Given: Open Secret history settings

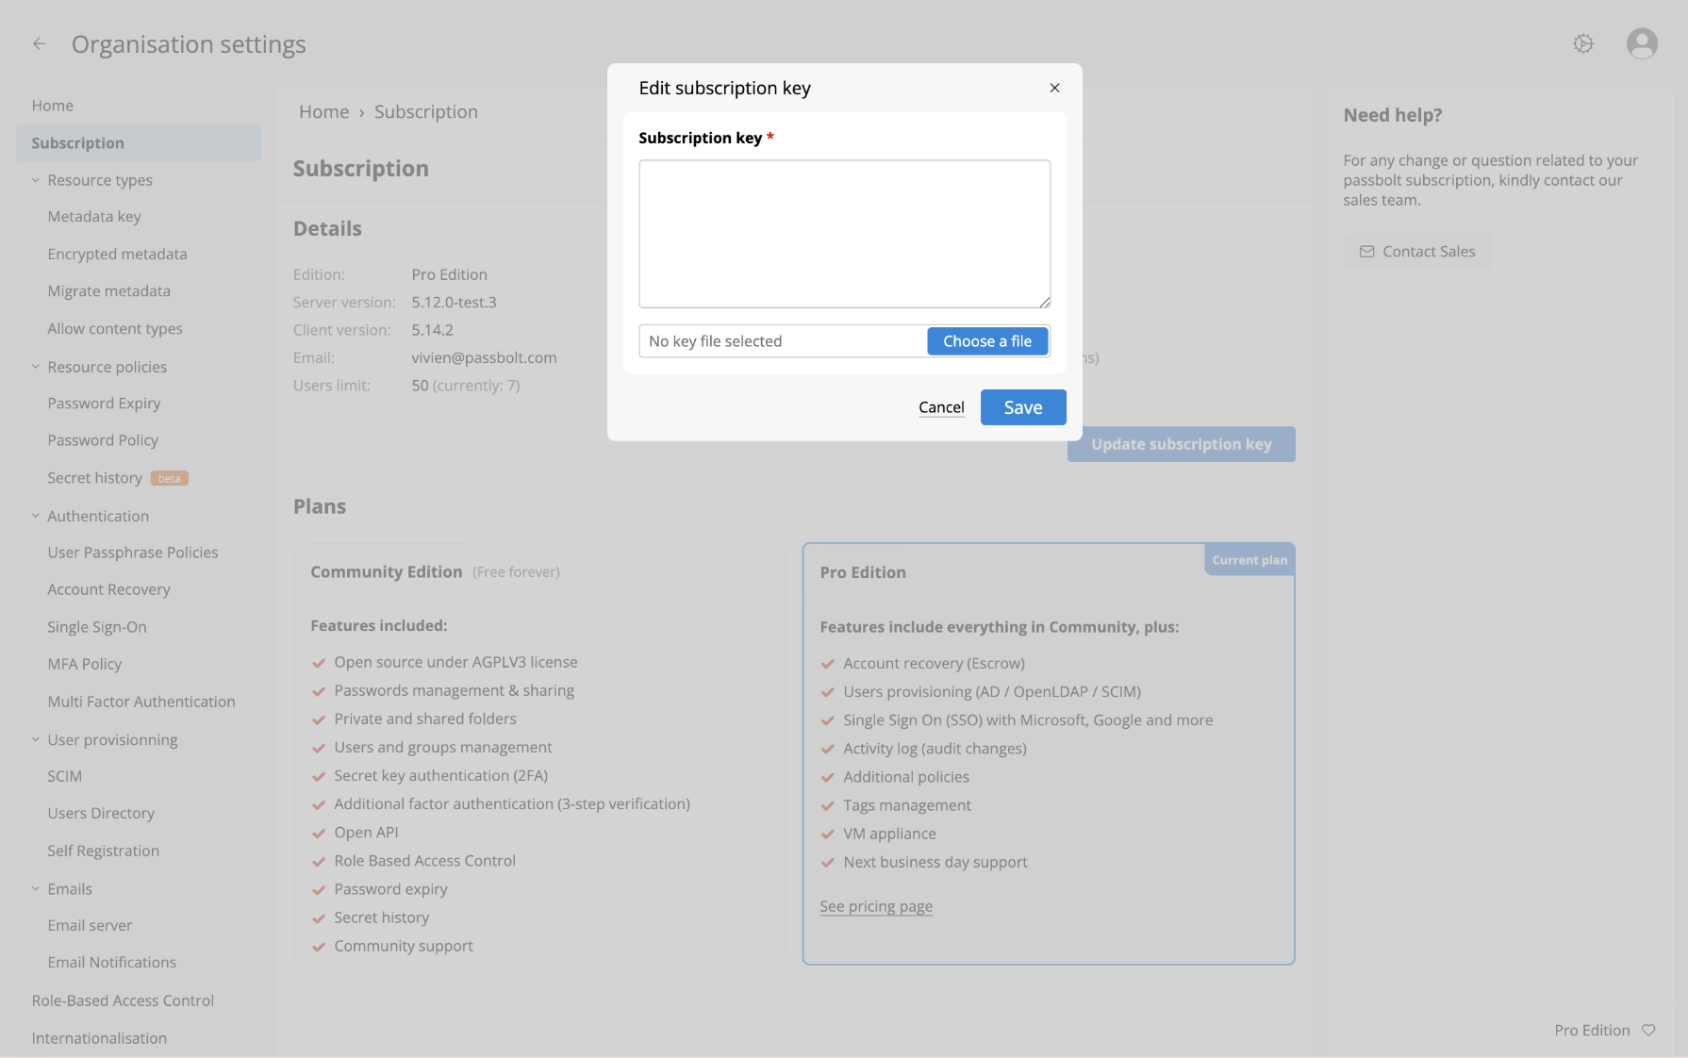Looking at the screenshot, I should [95, 478].
